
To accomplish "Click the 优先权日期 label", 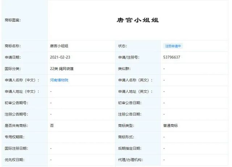I will point(14,160).
